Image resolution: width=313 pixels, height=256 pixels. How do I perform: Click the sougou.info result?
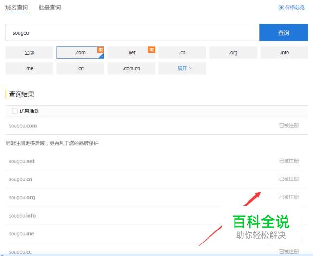[x=22, y=216]
